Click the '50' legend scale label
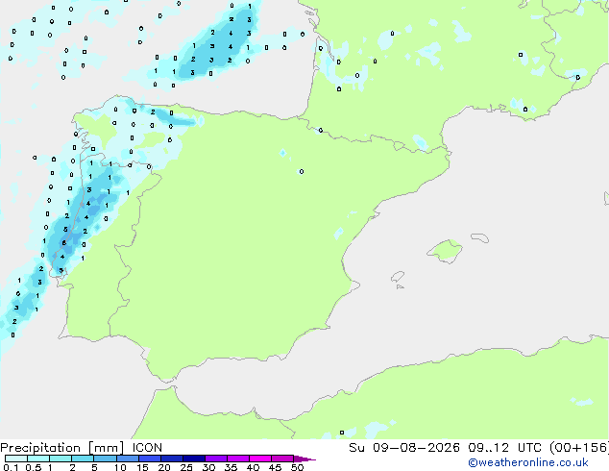Screen dimensions: 609x471 pyautogui.click(x=297, y=467)
